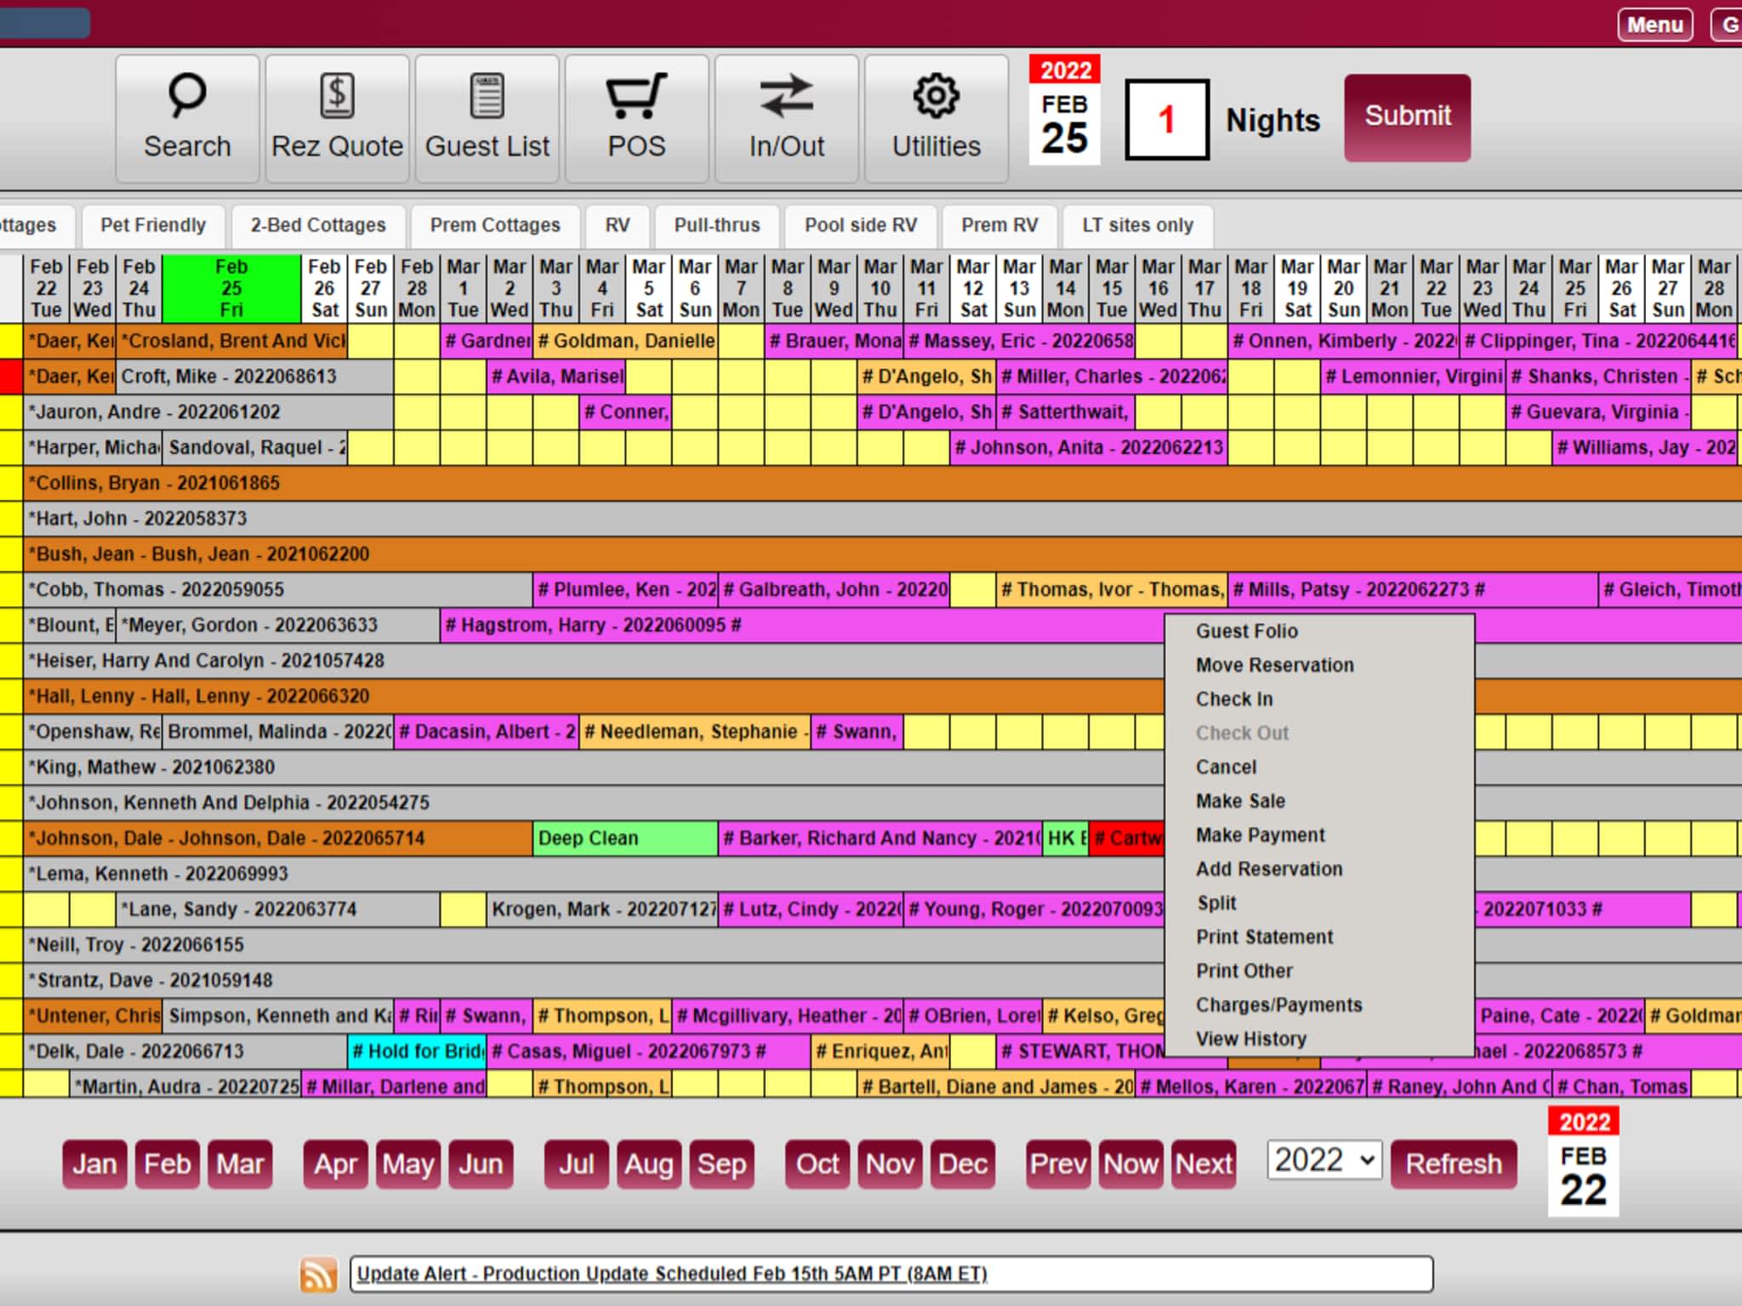Viewport: 1742px width, 1306px height.
Task: Click the green Deep Clean block
Action: tap(624, 838)
